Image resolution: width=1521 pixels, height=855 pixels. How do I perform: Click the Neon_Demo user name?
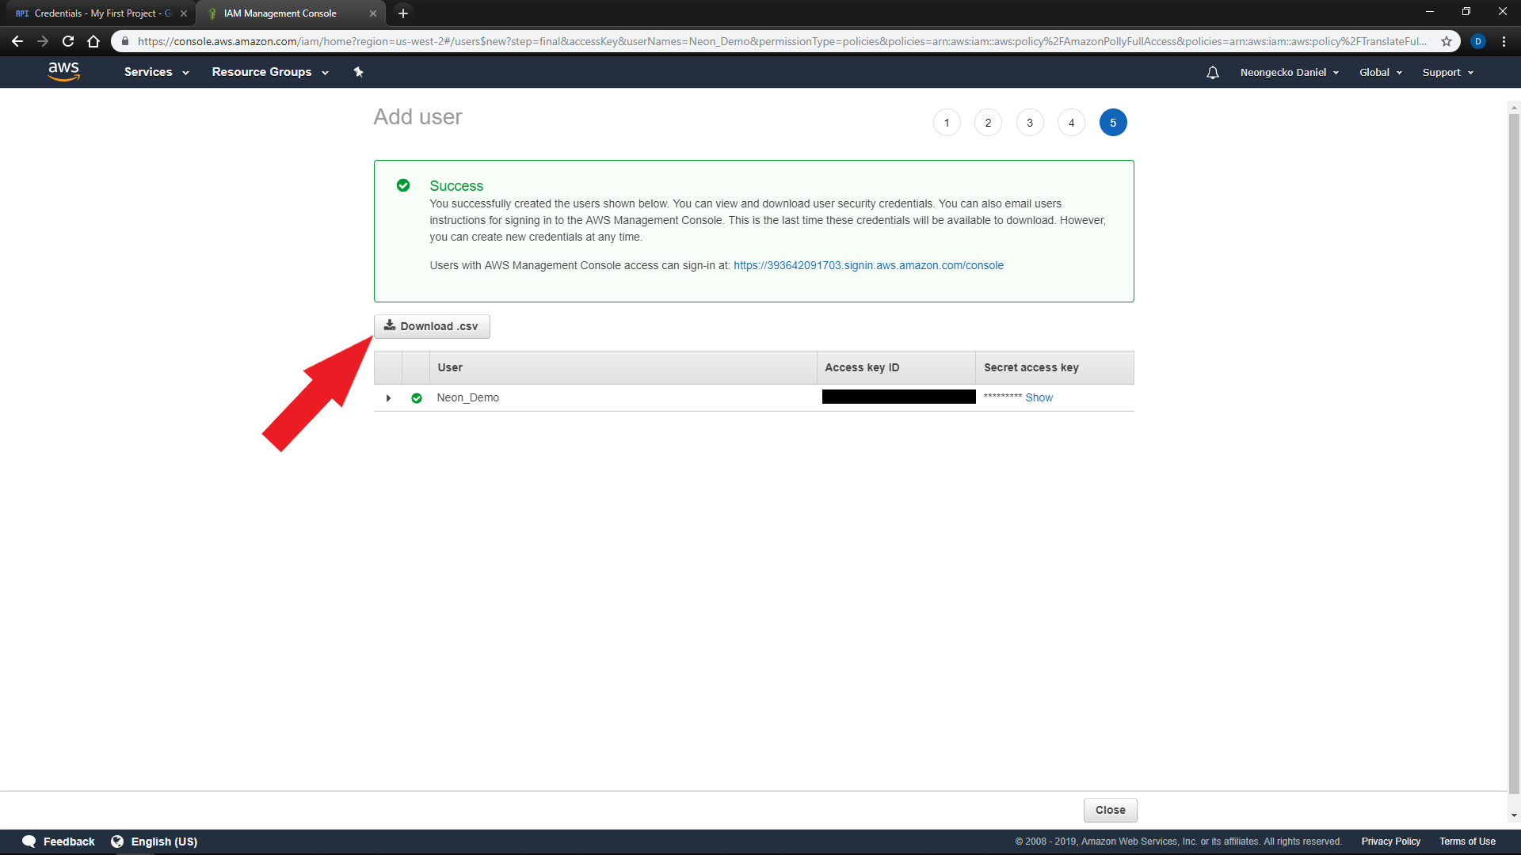(x=467, y=397)
